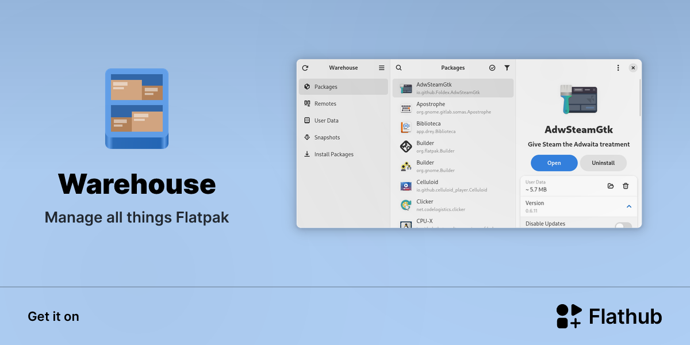Click the Install Packages download icon
Image resolution: width=690 pixels, height=345 pixels.
point(307,154)
